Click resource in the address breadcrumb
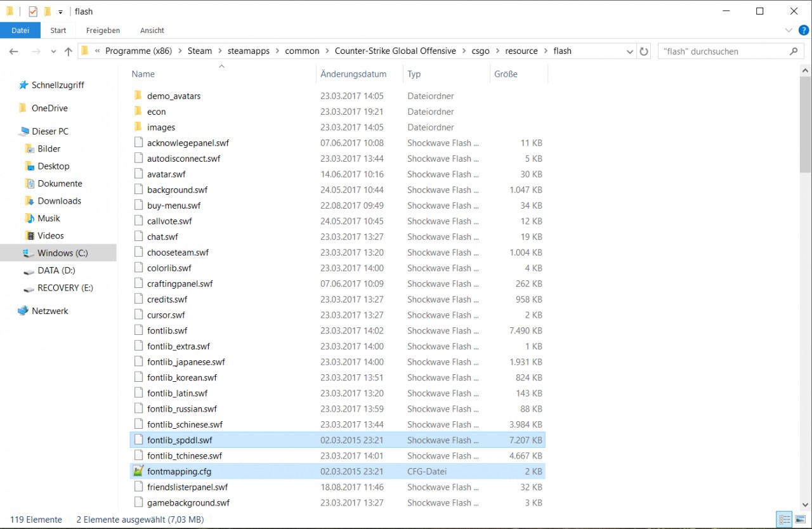This screenshot has height=529, width=812. click(521, 51)
